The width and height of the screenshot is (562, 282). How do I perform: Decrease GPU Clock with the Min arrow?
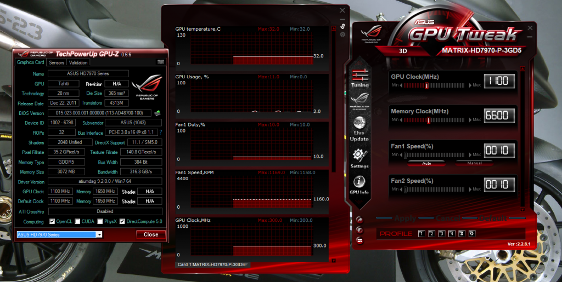tap(401, 85)
